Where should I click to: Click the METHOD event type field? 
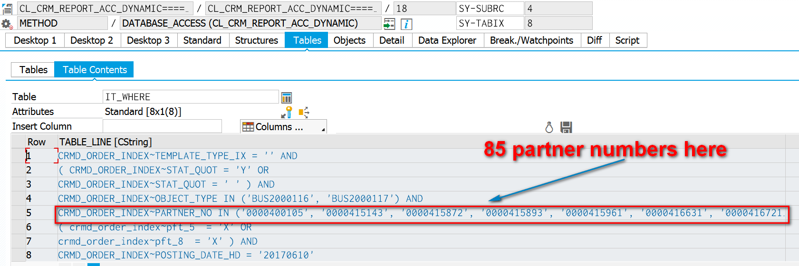pos(62,23)
